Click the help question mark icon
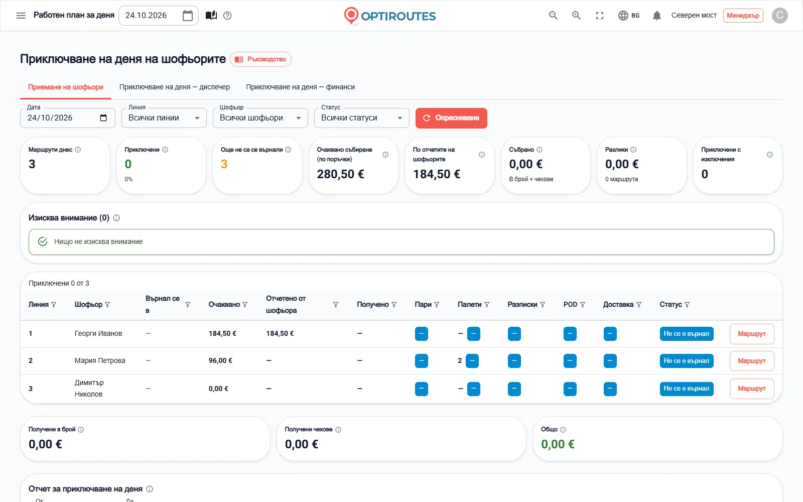The width and height of the screenshot is (803, 502). pos(227,16)
